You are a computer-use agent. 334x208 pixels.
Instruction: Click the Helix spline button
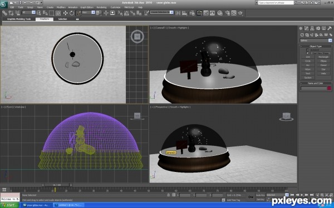[x=323, y=73]
